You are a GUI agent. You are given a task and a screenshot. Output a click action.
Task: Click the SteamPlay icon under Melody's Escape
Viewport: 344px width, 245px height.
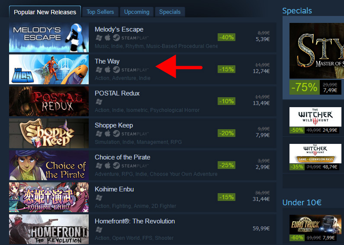coord(131,38)
